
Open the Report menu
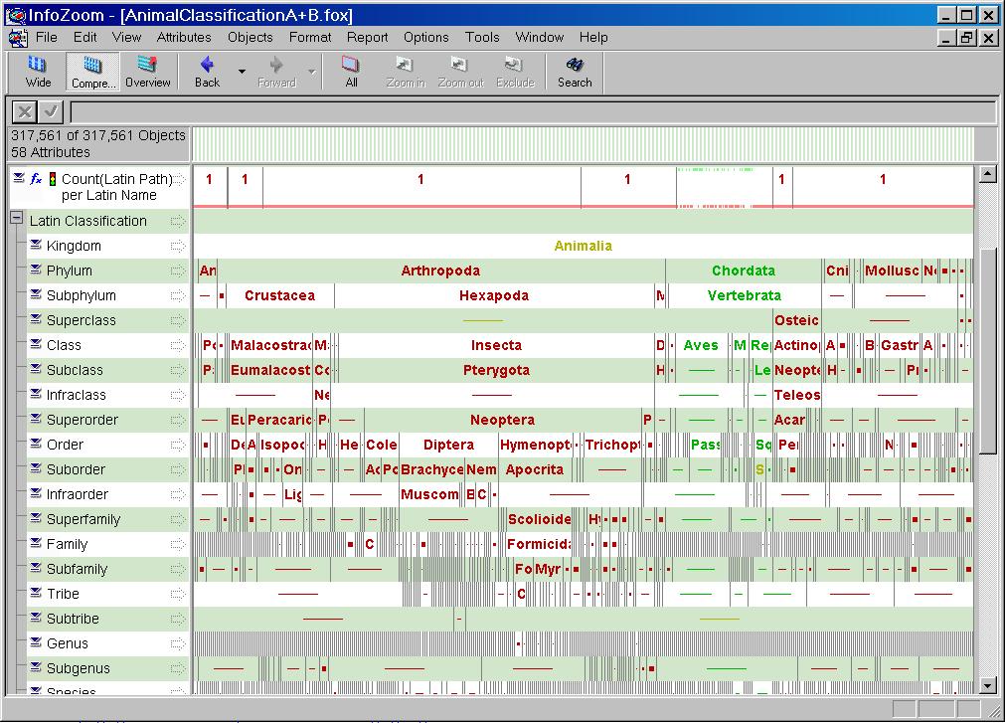pyautogui.click(x=367, y=37)
